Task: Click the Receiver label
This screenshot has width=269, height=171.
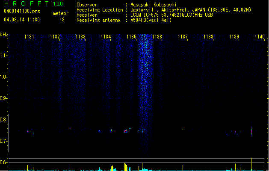Action: [x=87, y=15]
